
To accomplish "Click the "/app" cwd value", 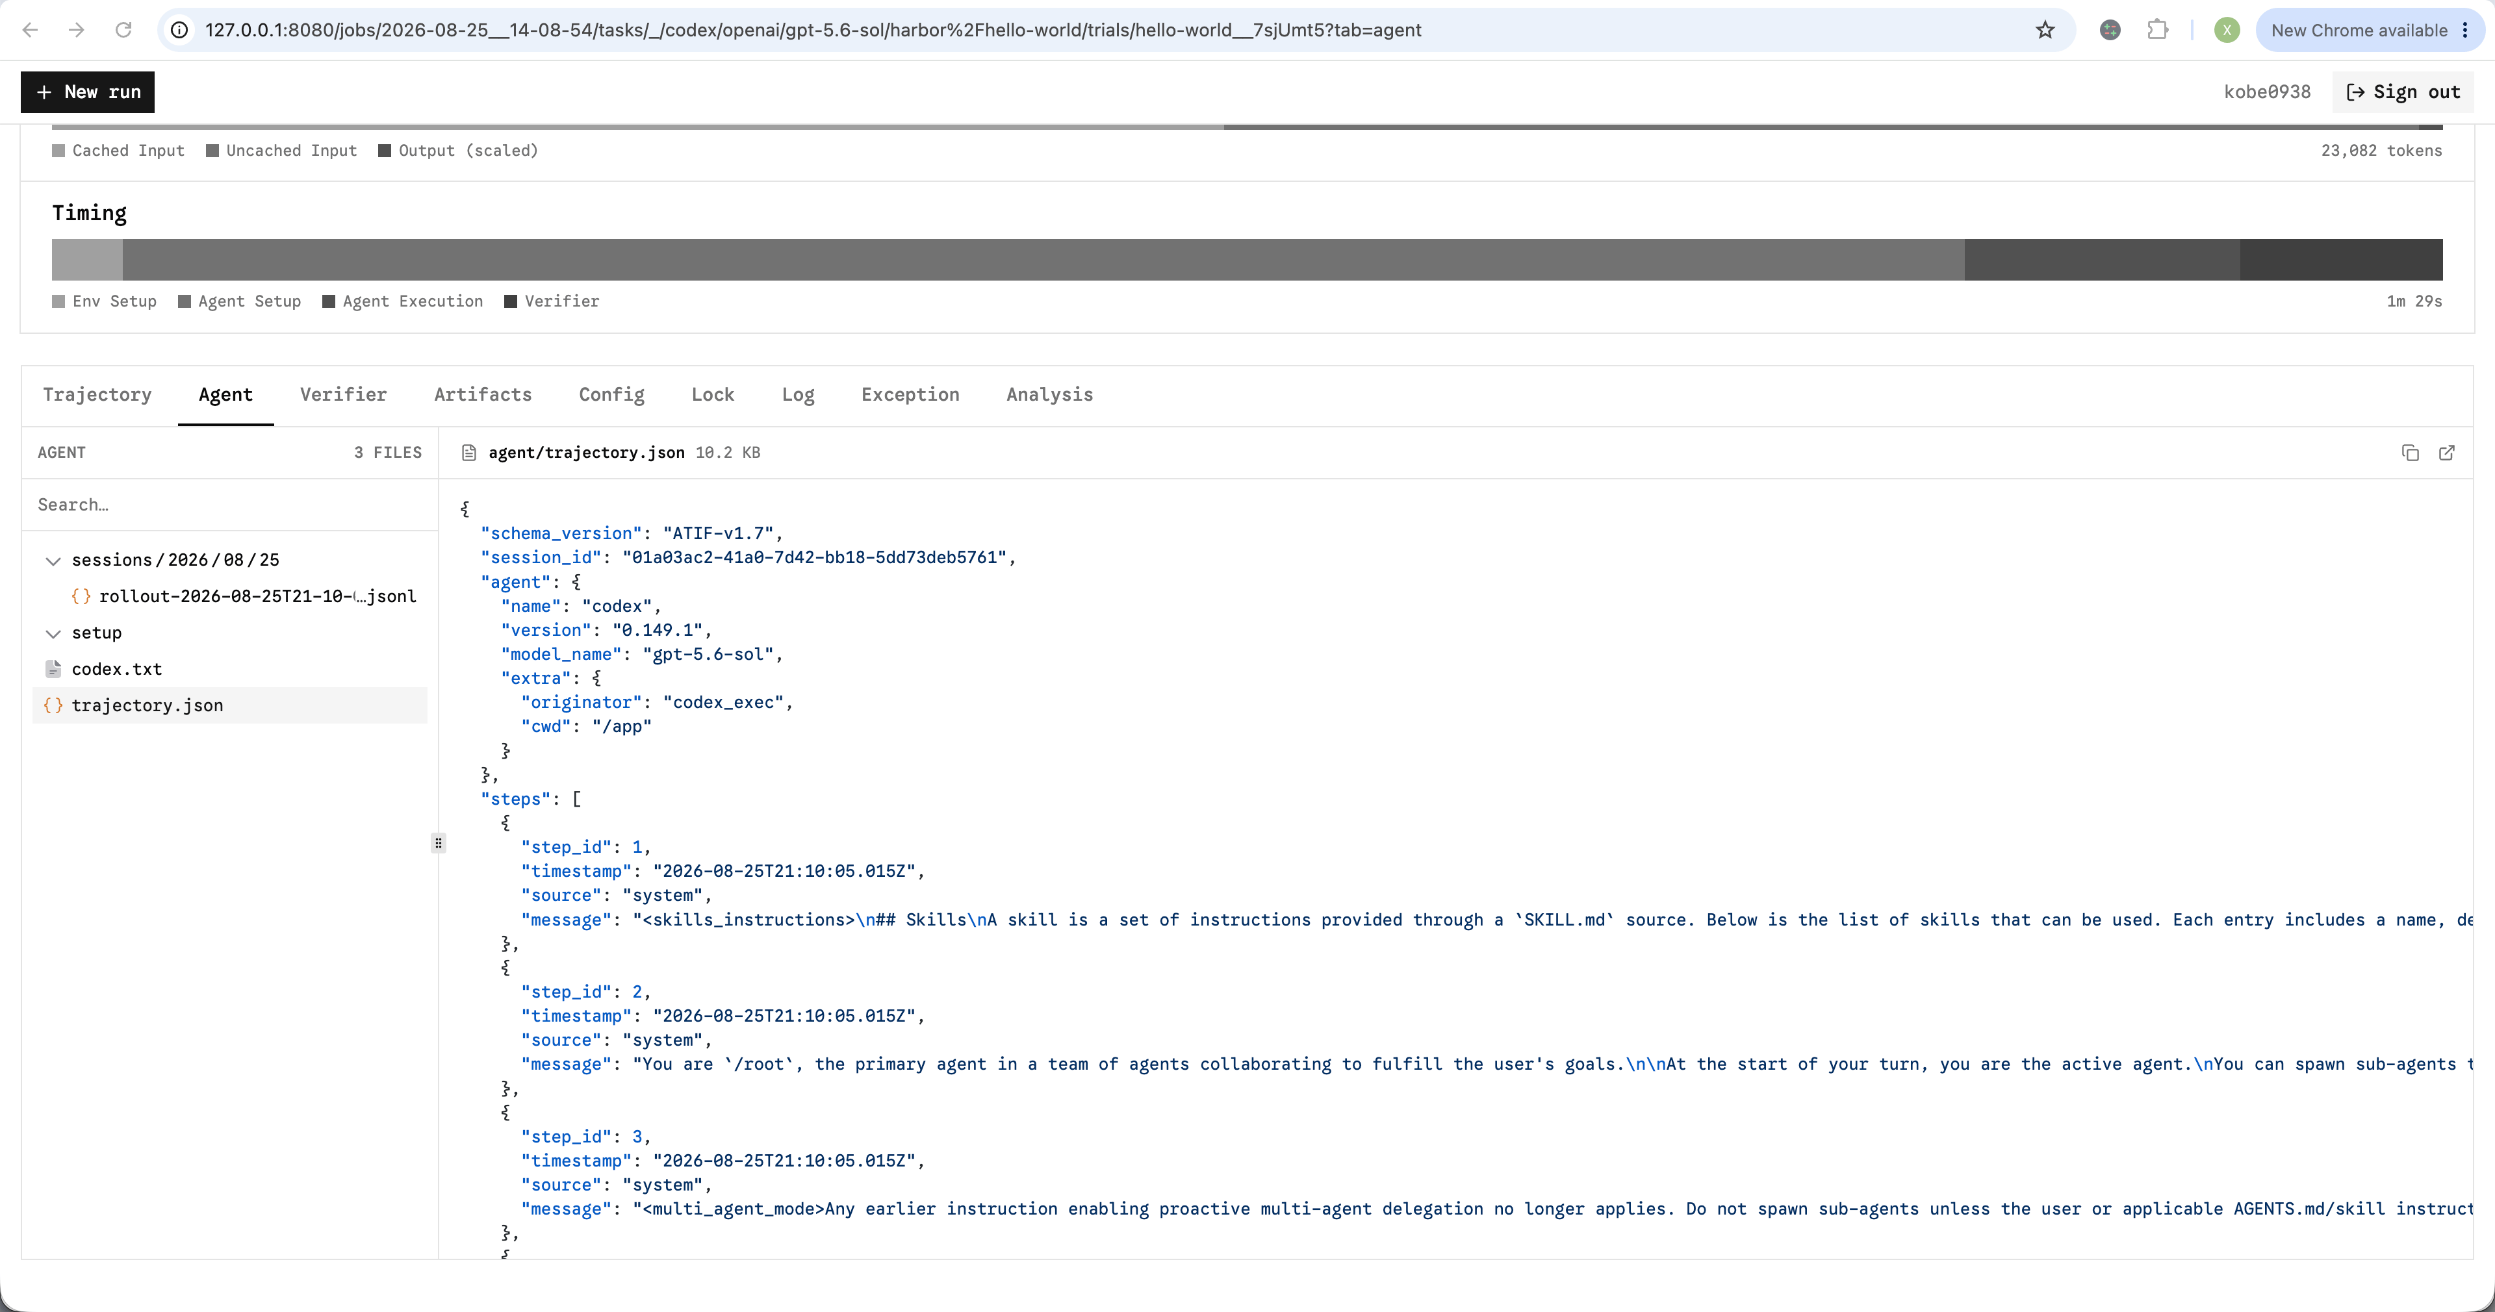I will pyautogui.click(x=622, y=727).
